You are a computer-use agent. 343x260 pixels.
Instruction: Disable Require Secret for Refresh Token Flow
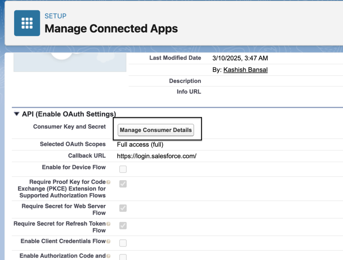tap(123, 225)
